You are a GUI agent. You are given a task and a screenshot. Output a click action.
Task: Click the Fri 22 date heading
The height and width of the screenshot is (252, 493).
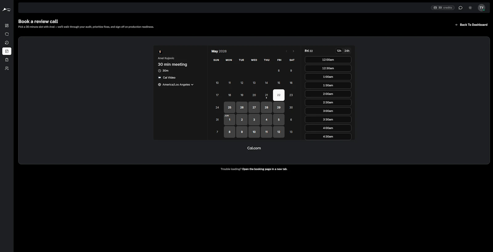coord(309,51)
